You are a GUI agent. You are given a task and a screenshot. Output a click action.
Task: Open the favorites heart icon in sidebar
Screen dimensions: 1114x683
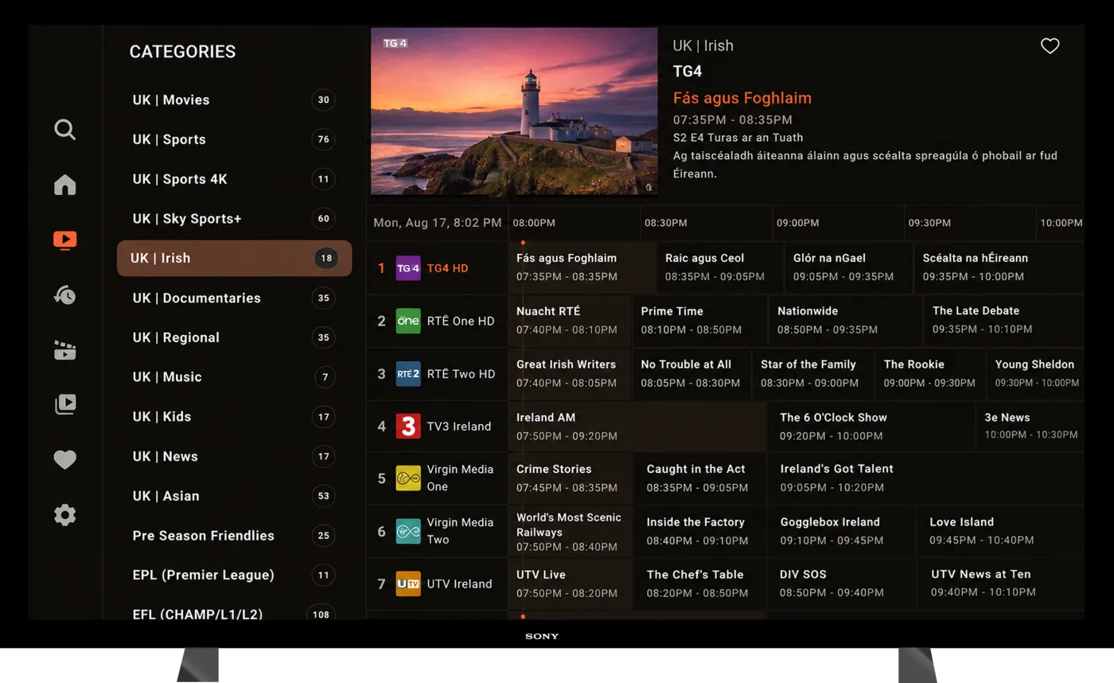(65, 460)
